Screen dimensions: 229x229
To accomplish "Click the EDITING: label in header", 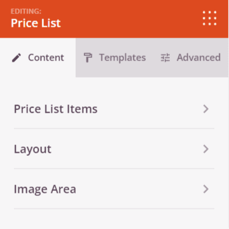I will coord(26,11).
